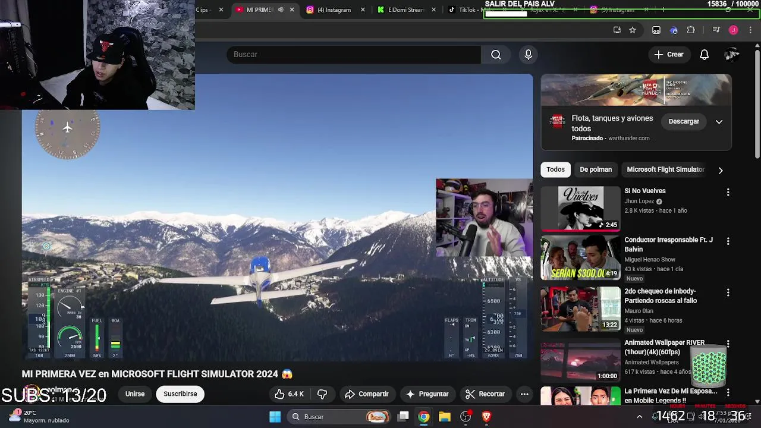Image resolution: width=761 pixels, height=428 pixels.
Task: Open the YouTube account avatar menu
Action: click(x=732, y=55)
